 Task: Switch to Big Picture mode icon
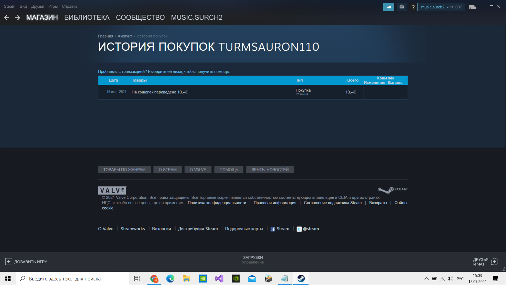tap(473, 7)
